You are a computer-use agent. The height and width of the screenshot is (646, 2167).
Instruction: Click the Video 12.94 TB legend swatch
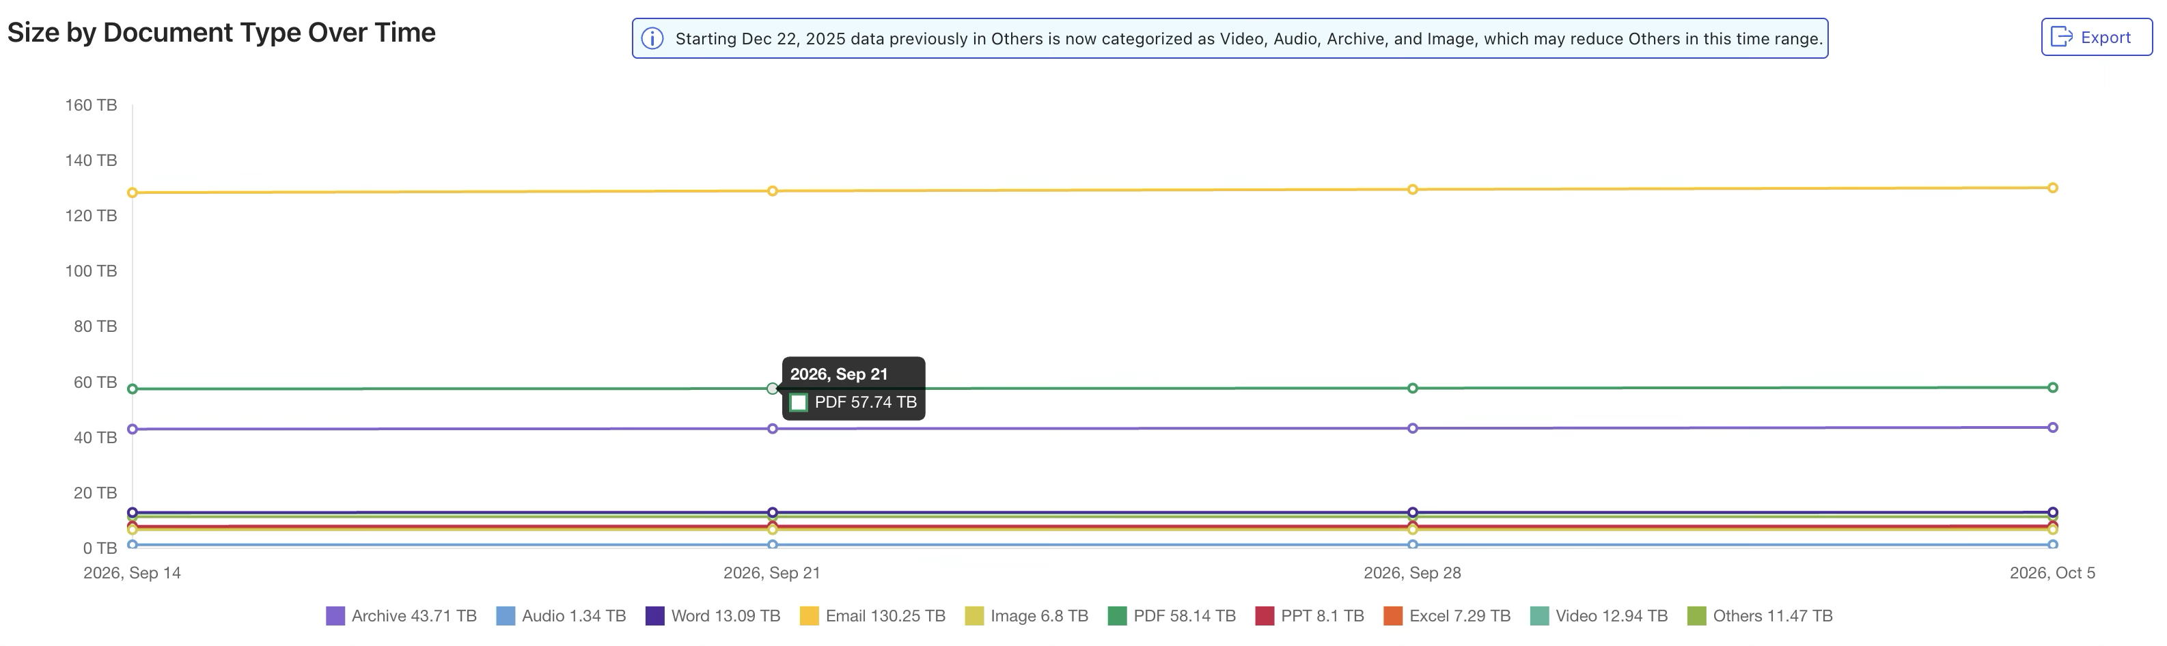point(1539,616)
